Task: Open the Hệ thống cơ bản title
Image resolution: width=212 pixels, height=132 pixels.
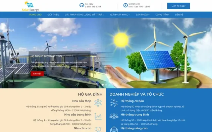Action: point(132,101)
